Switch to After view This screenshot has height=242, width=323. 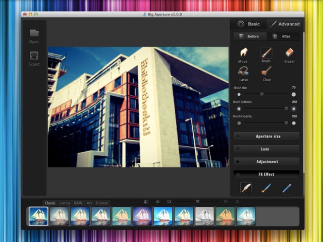(283, 36)
